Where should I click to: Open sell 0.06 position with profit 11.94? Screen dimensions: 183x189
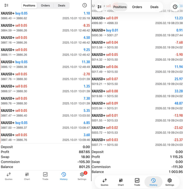pyautogui.click(x=137, y=69)
